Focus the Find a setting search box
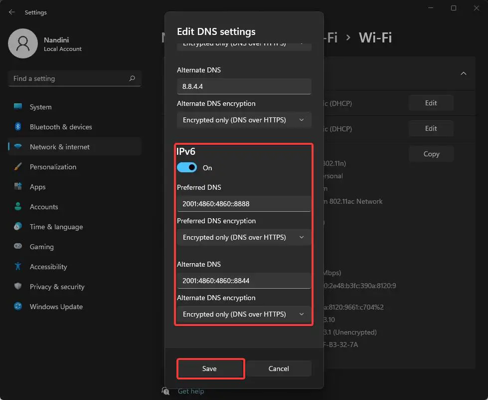The height and width of the screenshot is (400, 488). (x=75, y=78)
